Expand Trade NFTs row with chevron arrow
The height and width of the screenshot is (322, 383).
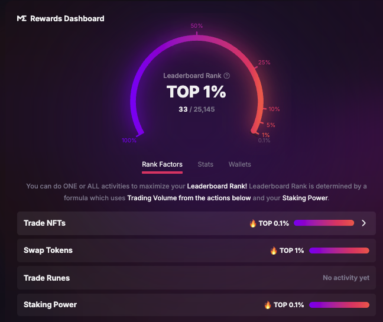363,223
